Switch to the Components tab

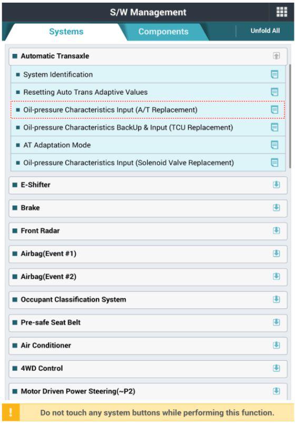pos(163,32)
